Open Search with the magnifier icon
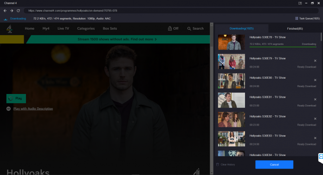This screenshot has height=175, width=323. coord(189,29)
